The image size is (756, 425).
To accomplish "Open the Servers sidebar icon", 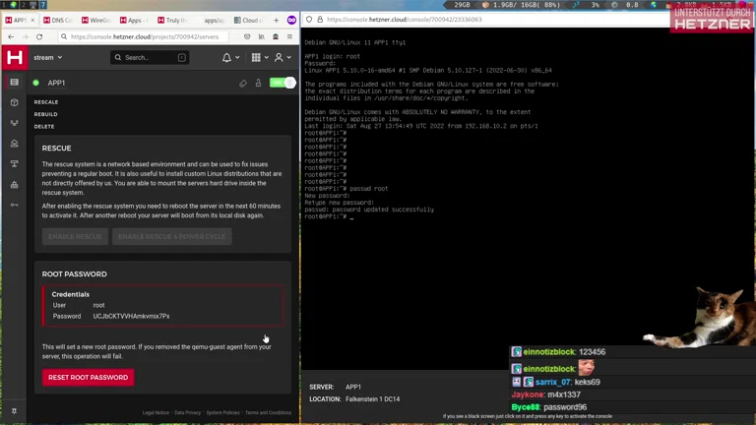I will tap(14, 83).
